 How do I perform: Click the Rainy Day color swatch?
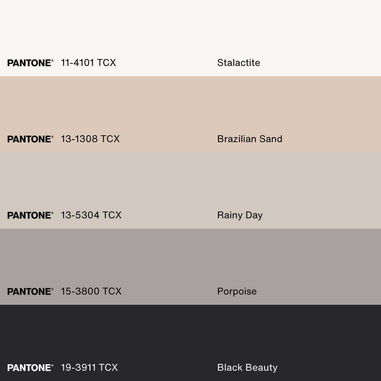(x=190, y=183)
